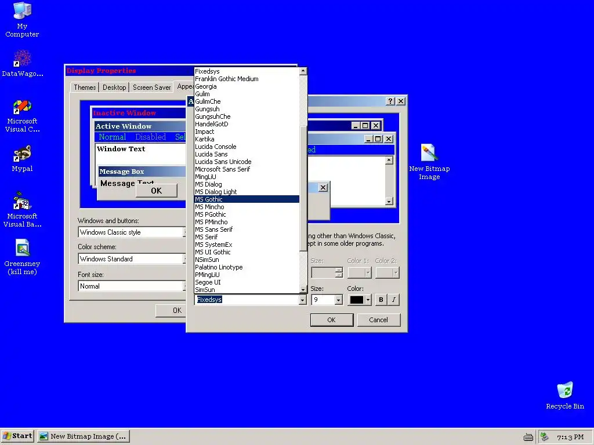Click the Start button

pos(17,436)
